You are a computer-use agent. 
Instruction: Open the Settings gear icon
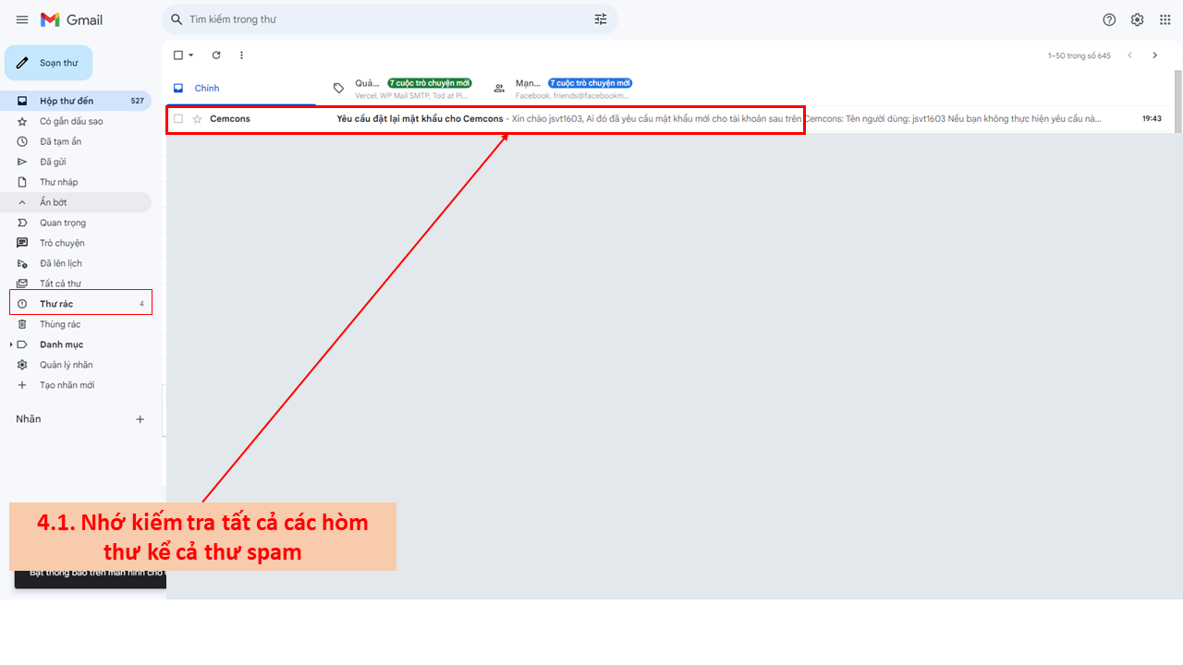(1137, 19)
